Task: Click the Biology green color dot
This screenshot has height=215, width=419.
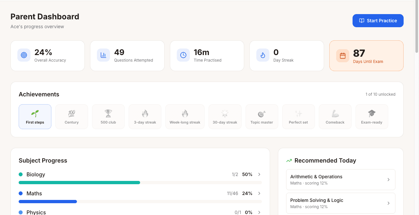Action: pos(21,174)
